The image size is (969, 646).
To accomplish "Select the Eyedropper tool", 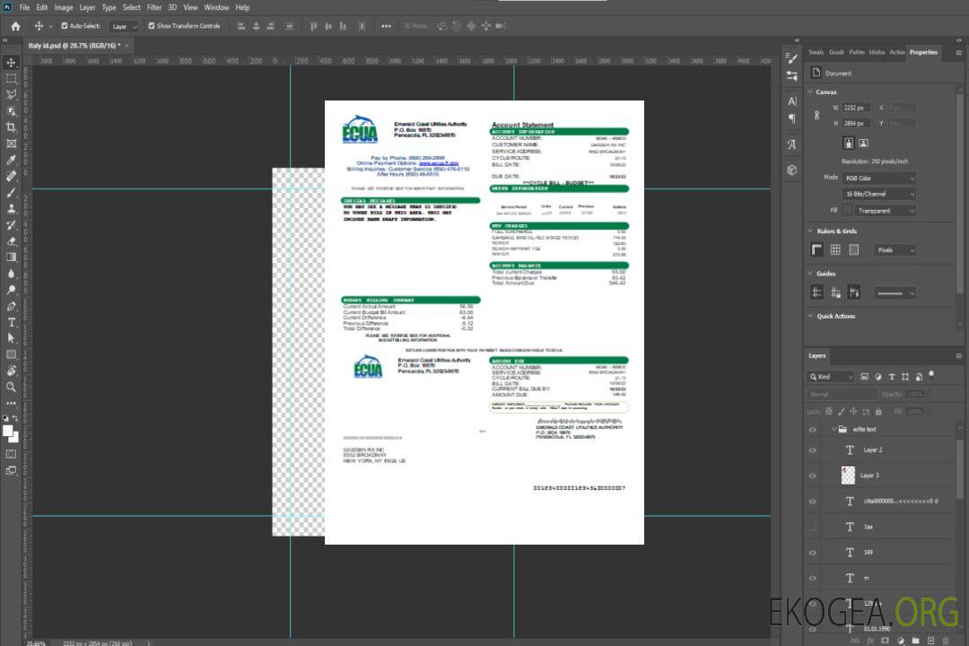I will coord(12,160).
